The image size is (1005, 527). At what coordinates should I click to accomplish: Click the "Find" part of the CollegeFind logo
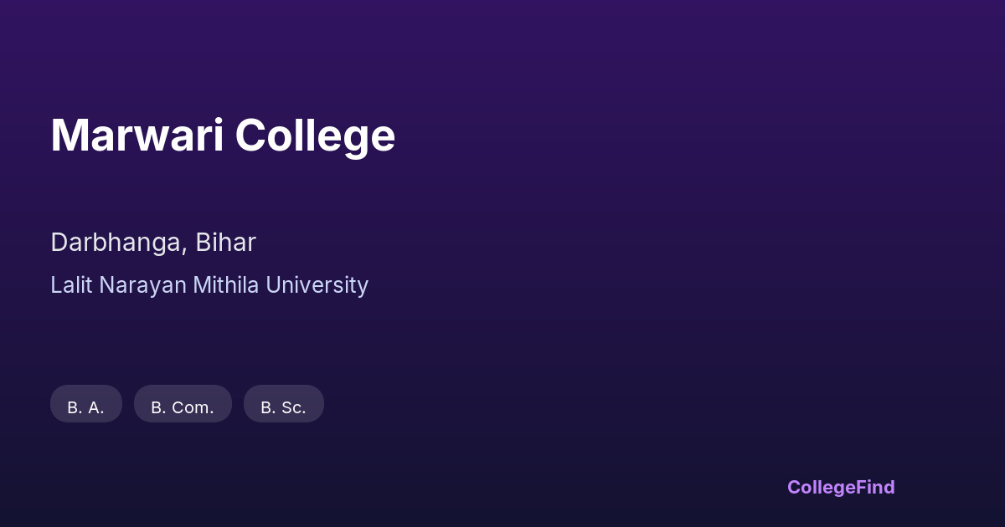pyautogui.click(x=875, y=487)
